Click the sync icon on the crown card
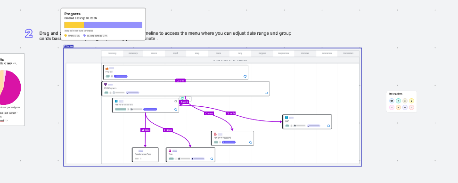 (245, 76)
